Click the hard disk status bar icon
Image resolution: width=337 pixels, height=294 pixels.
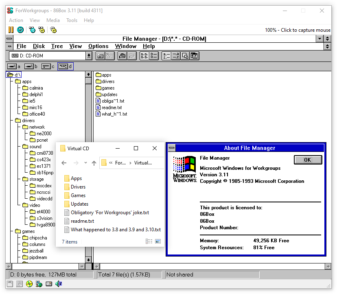[49, 284]
